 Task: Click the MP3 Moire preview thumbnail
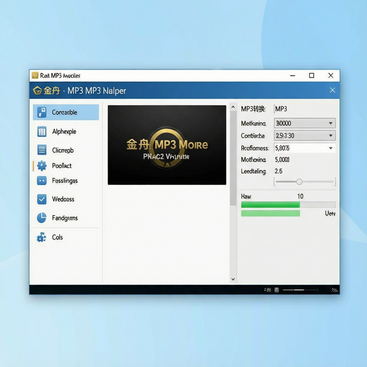pos(167,145)
